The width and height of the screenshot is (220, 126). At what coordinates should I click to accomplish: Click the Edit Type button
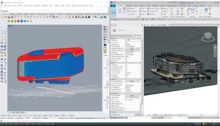coord(138,36)
